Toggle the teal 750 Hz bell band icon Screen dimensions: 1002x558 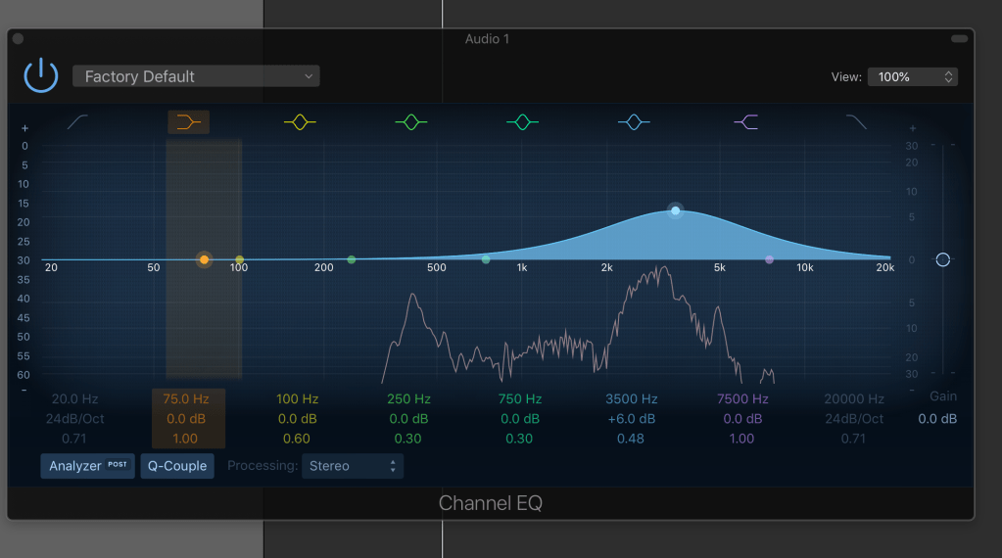click(523, 122)
